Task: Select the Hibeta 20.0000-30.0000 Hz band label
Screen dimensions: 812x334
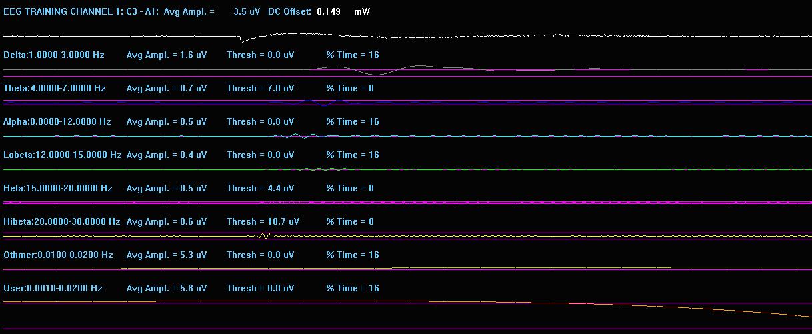Action: point(62,222)
